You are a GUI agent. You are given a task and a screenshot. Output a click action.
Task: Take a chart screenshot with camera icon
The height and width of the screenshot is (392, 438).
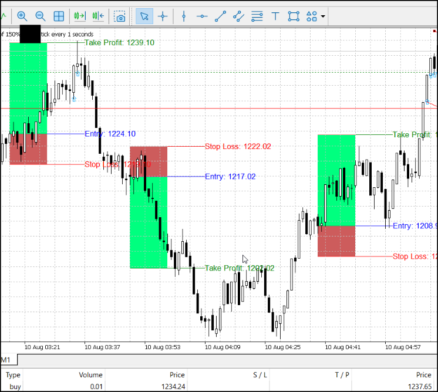[120, 16]
